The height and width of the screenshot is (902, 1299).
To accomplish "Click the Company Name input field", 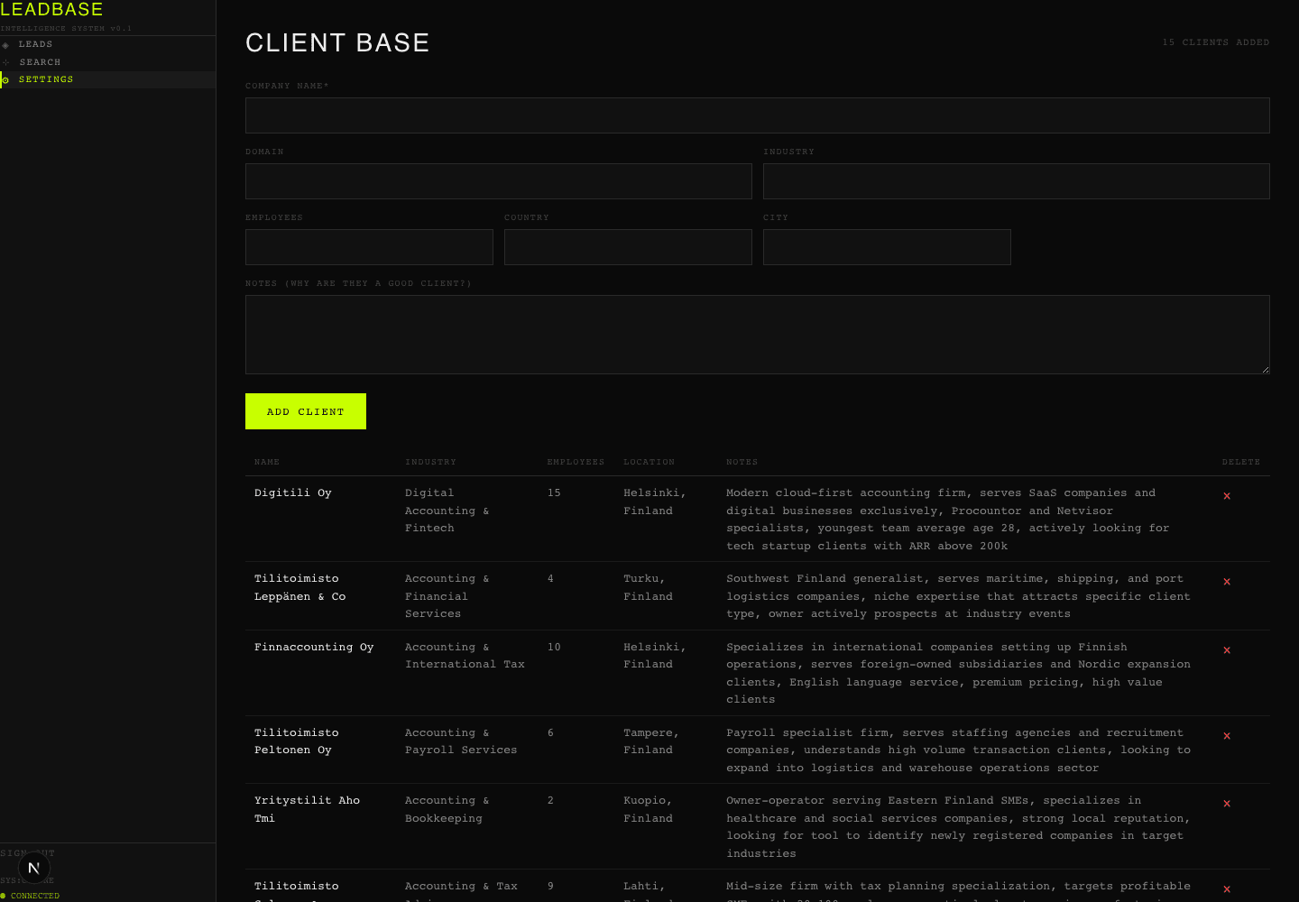I will pyautogui.click(x=757, y=115).
